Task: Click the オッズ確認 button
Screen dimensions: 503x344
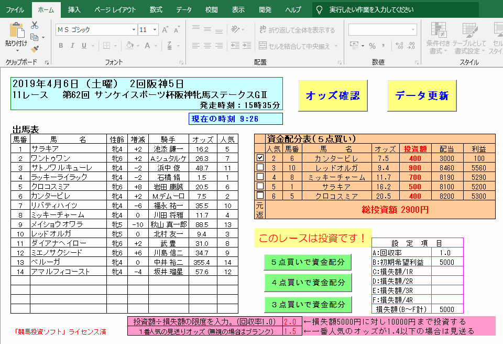Action: (x=333, y=96)
